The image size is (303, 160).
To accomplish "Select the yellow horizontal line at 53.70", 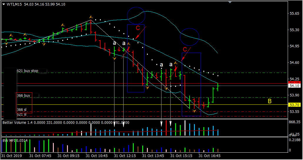I will [145, 105].
